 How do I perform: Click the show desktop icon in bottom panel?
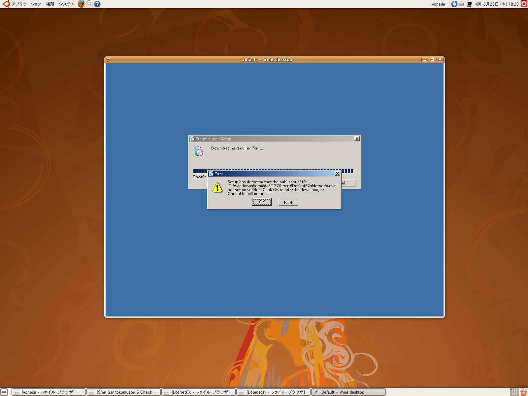4,392
